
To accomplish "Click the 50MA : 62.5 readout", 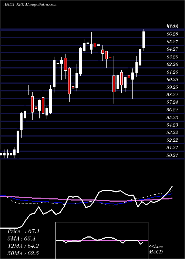I will point(23,253).
